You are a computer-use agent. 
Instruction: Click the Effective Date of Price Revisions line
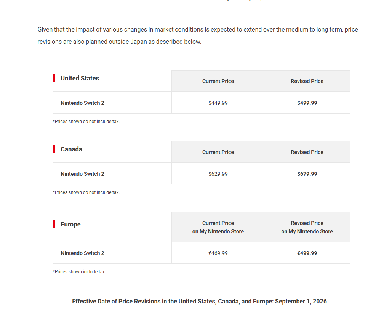pyautogui.click(x=199, y=302)
